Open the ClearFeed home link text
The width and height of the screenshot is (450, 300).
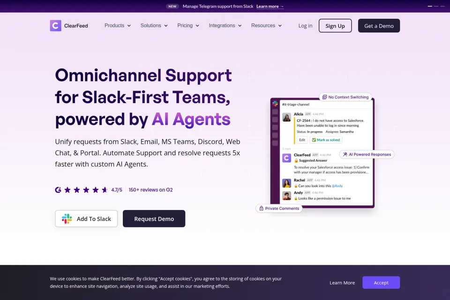point(76,26)
